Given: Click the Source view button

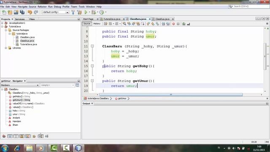Looking at the screenshot, I should 87,24.
